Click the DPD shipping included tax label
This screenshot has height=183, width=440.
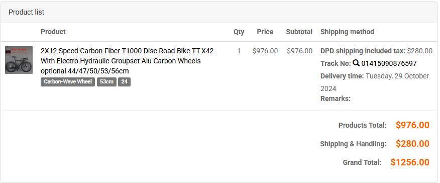[363, 51]
